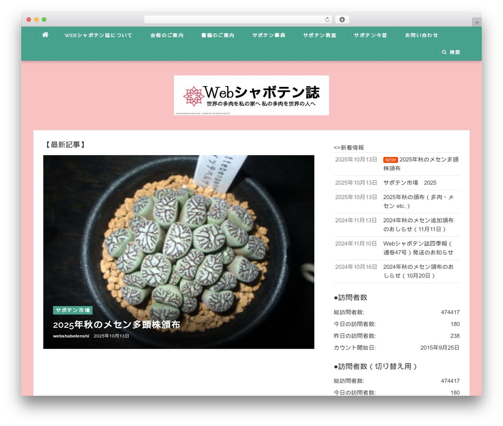Open news Webシャボテン誌四季報 通巻47号
The width and height of the screenshot is (503, 426).
pyautogui.click(x=419, y=248)
